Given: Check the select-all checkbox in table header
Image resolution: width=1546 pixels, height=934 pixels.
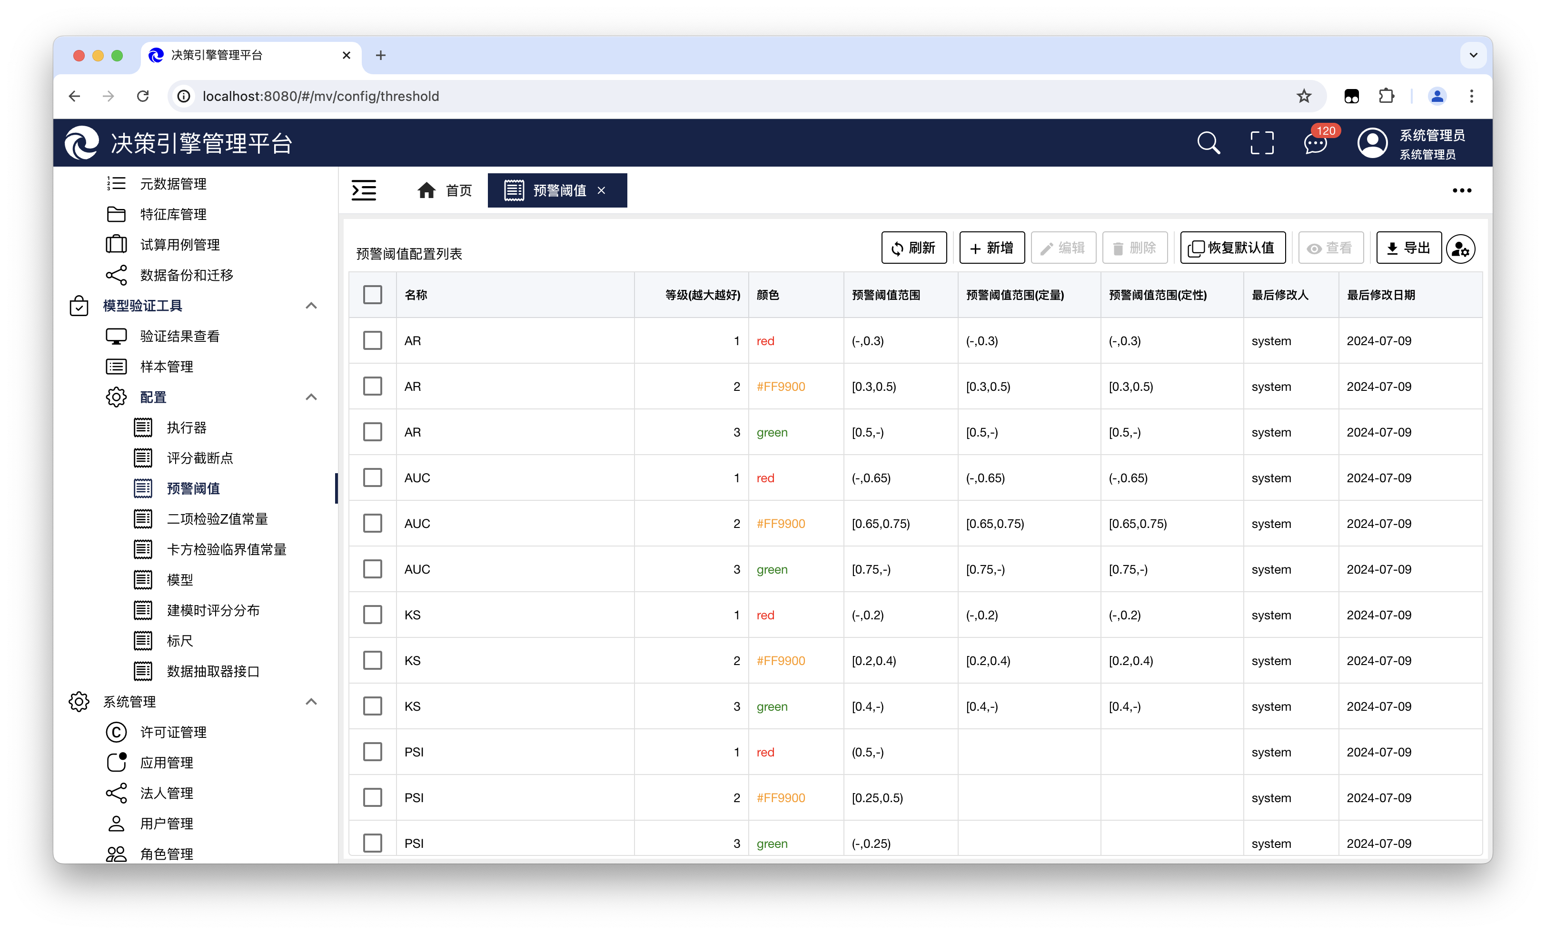Looking at the screenshot, I should (x=373, y=294).
